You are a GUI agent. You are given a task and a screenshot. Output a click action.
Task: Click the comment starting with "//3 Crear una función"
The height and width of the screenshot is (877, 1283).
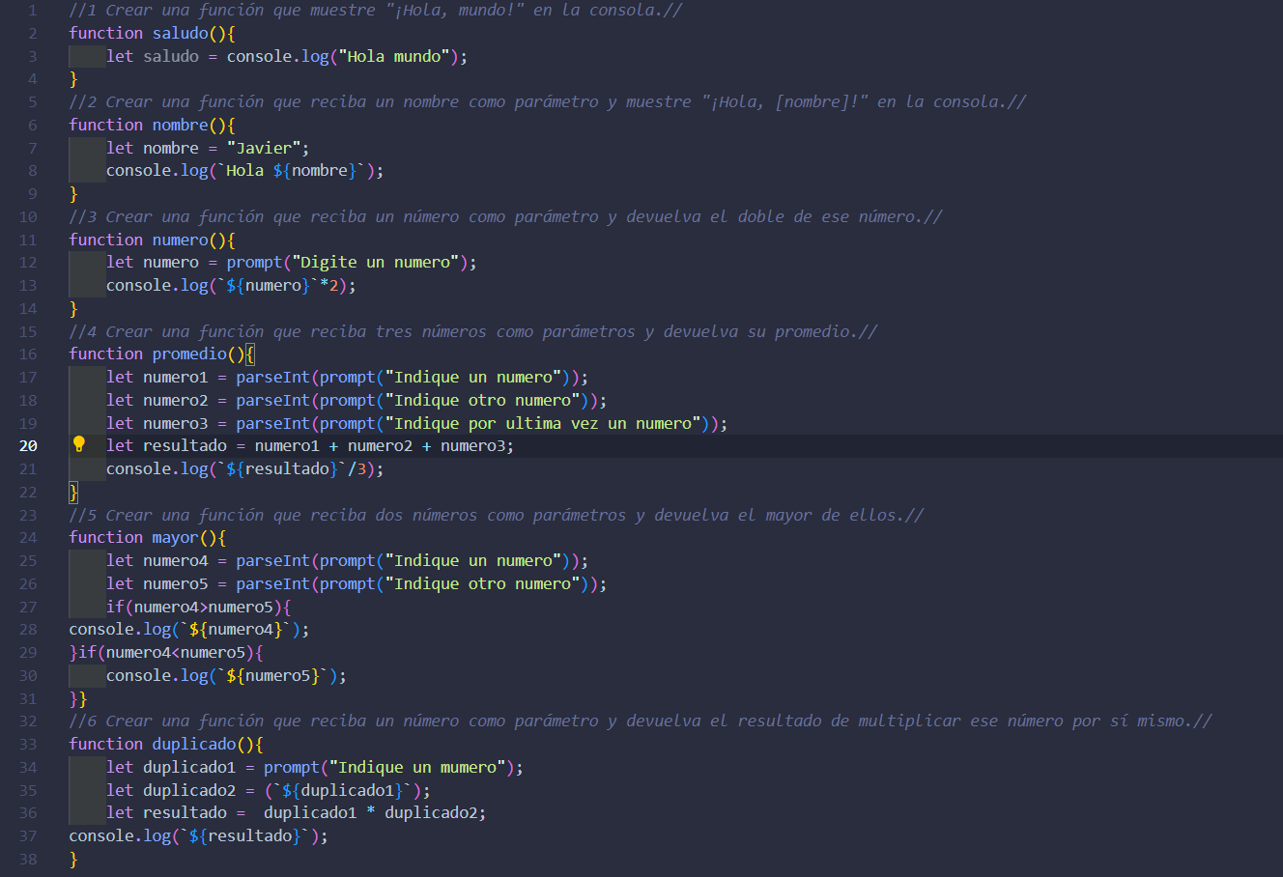coord(505,216)
